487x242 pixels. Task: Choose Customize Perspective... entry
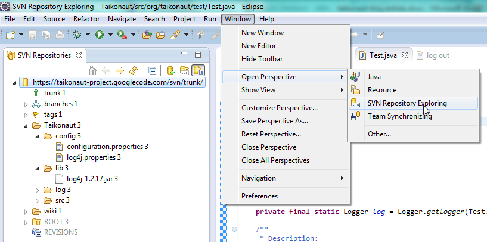click(286, 108)
